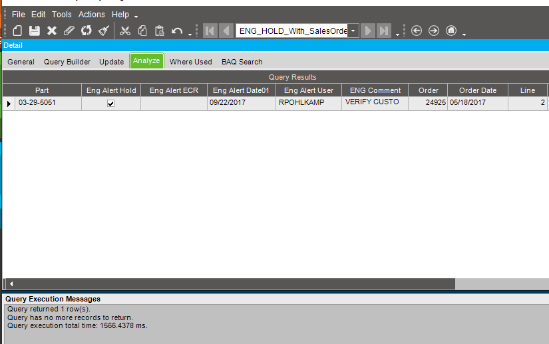Click the Undo arrow icon

click(177, 31)
